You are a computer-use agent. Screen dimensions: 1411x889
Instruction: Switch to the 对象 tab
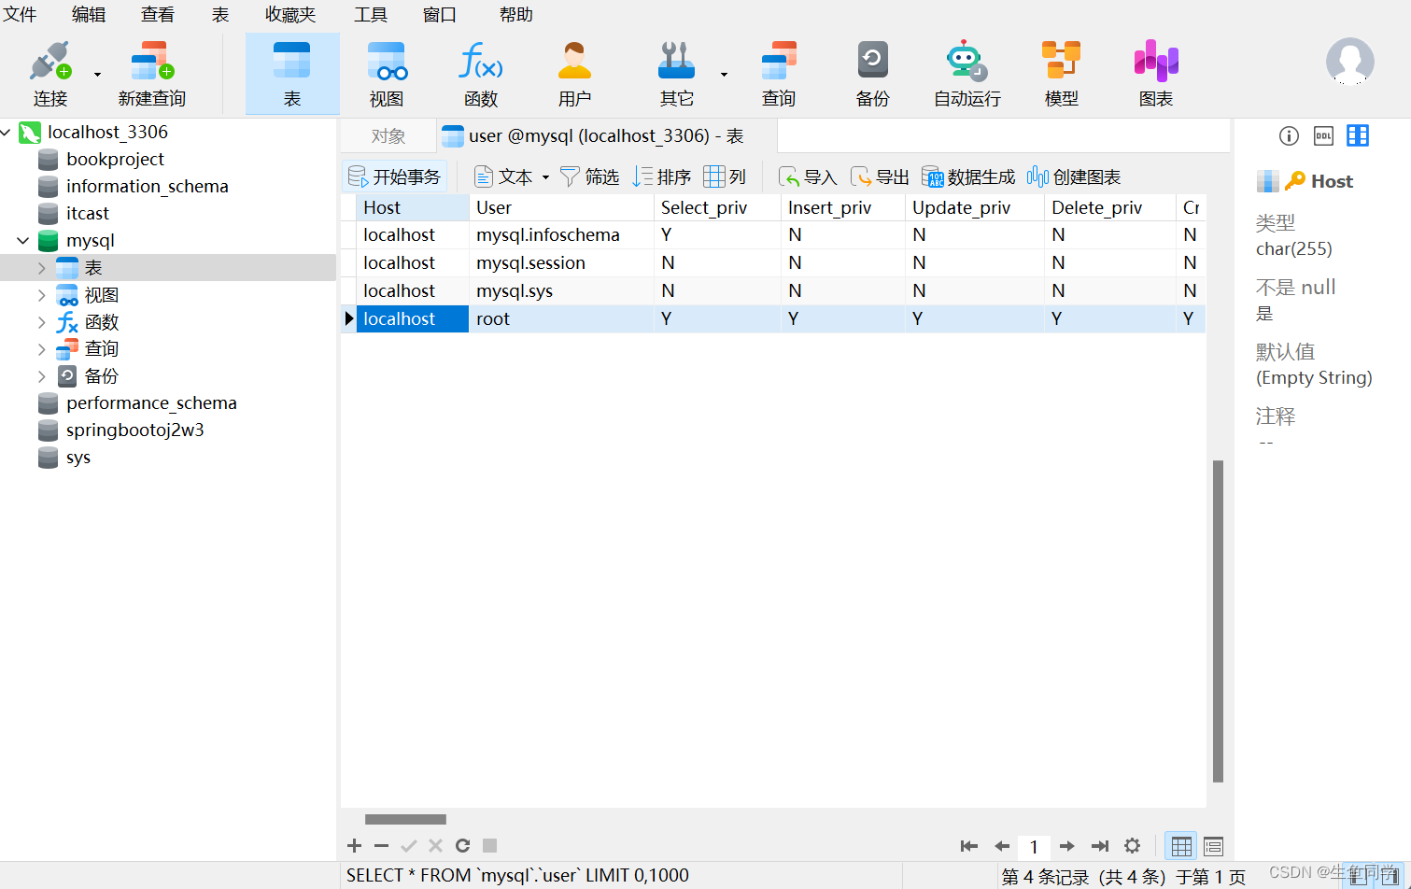click(388, 136)
